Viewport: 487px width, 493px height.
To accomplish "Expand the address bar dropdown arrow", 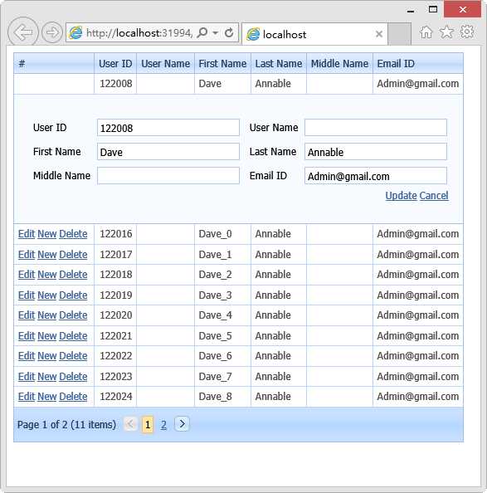I will (216, 32).
